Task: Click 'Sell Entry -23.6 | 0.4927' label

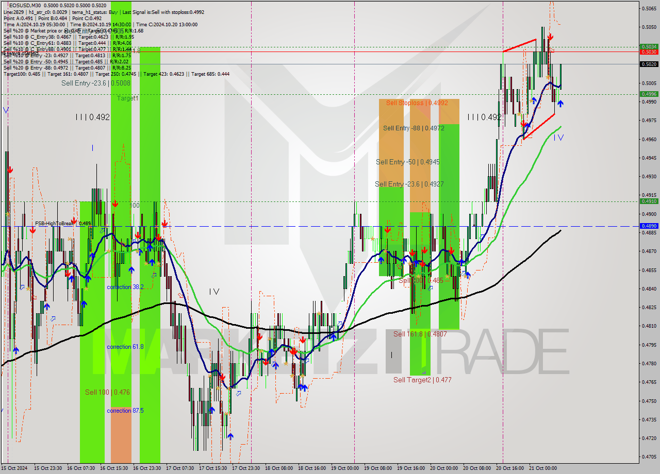Action: click(x=409, y=184)
